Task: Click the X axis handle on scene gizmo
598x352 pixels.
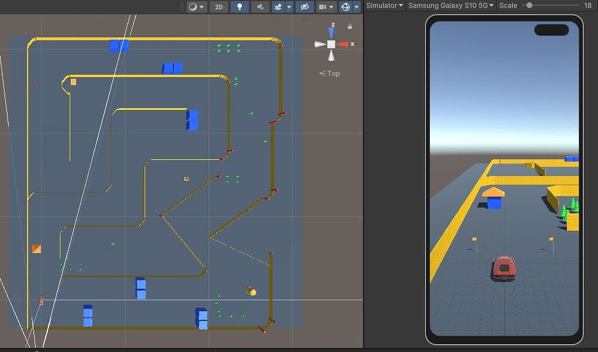Action: click(342, 44)
